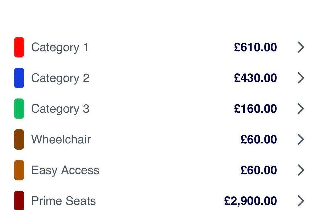Viewport: 316px width, 210px height.
Task: Choose the Category 1 label
Action: (60, 48)
